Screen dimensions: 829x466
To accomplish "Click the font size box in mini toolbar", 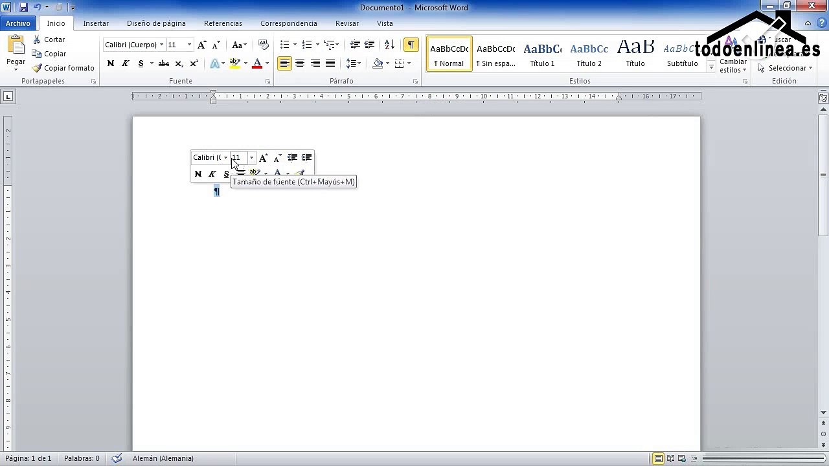I will 240,157.
